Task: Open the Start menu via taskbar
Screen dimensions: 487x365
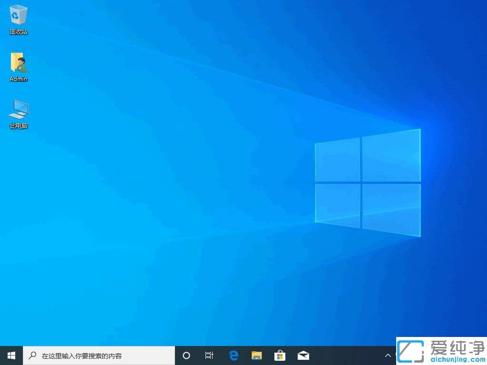Action: coord(10,355)
